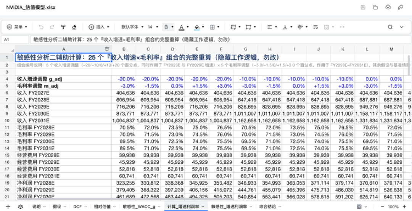Open the font color dropdown arrow
412x211 pixels.
click(x=188, y=27)
